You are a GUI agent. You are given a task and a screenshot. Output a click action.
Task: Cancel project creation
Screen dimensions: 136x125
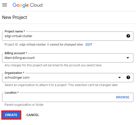[33, 115]
